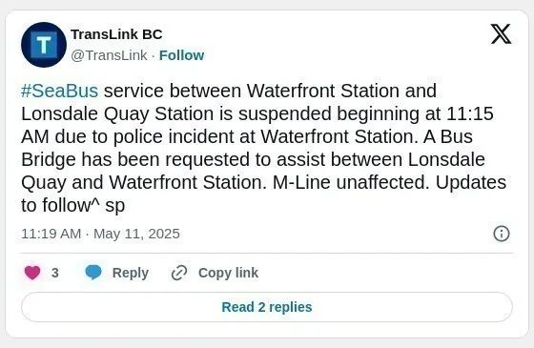Open the @TransLink handle

(109, 55)
